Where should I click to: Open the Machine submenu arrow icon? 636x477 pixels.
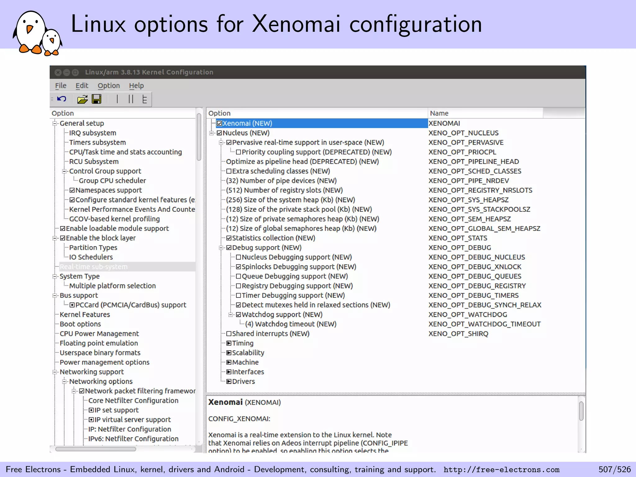[x=229, y=362]
